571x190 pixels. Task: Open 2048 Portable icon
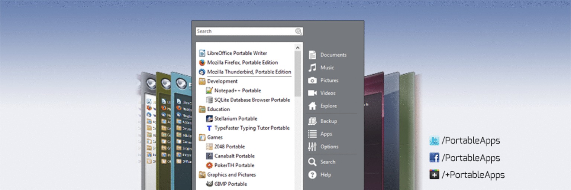pos(209,147)
